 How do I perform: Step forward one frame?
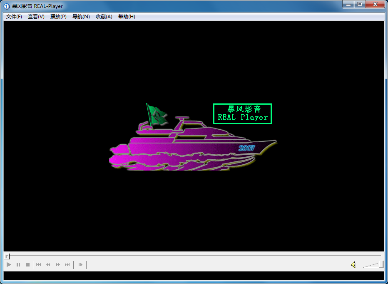(80, 265)
